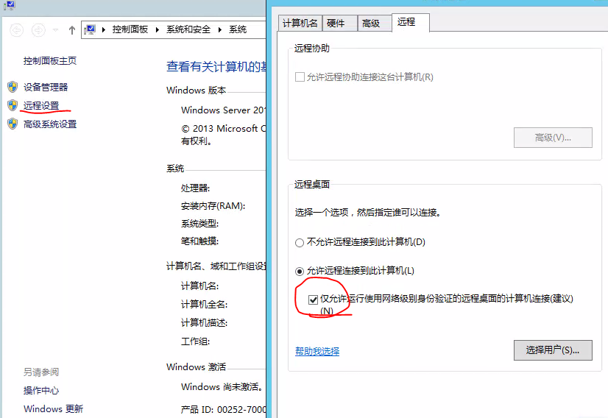Viewport: 608px width, 418px height.
Task: Expand arrow before 控制面板 breadcrumb
Action: [x=104, y=29]
